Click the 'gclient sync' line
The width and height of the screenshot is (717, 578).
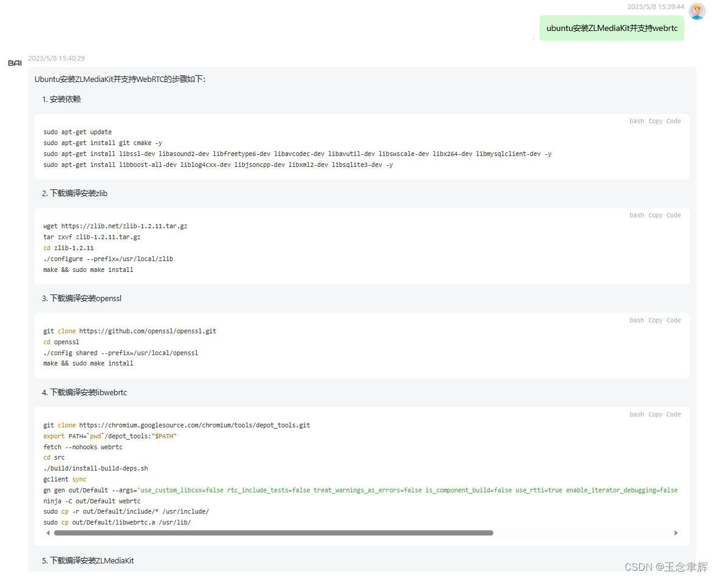pos(65,479)
